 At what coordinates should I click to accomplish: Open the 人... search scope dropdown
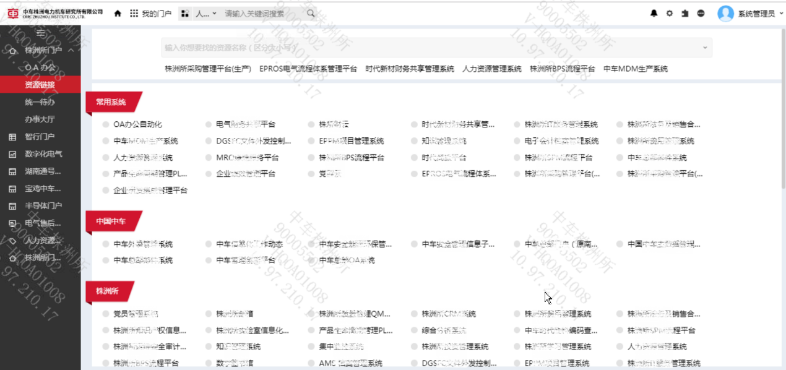click(x=205, y=13)
